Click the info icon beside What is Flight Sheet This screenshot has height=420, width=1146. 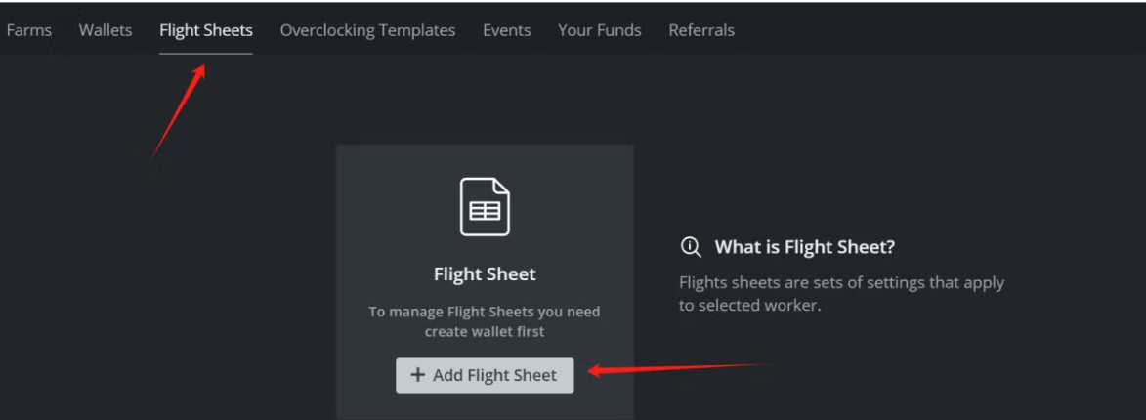click(x=691, y=248)
